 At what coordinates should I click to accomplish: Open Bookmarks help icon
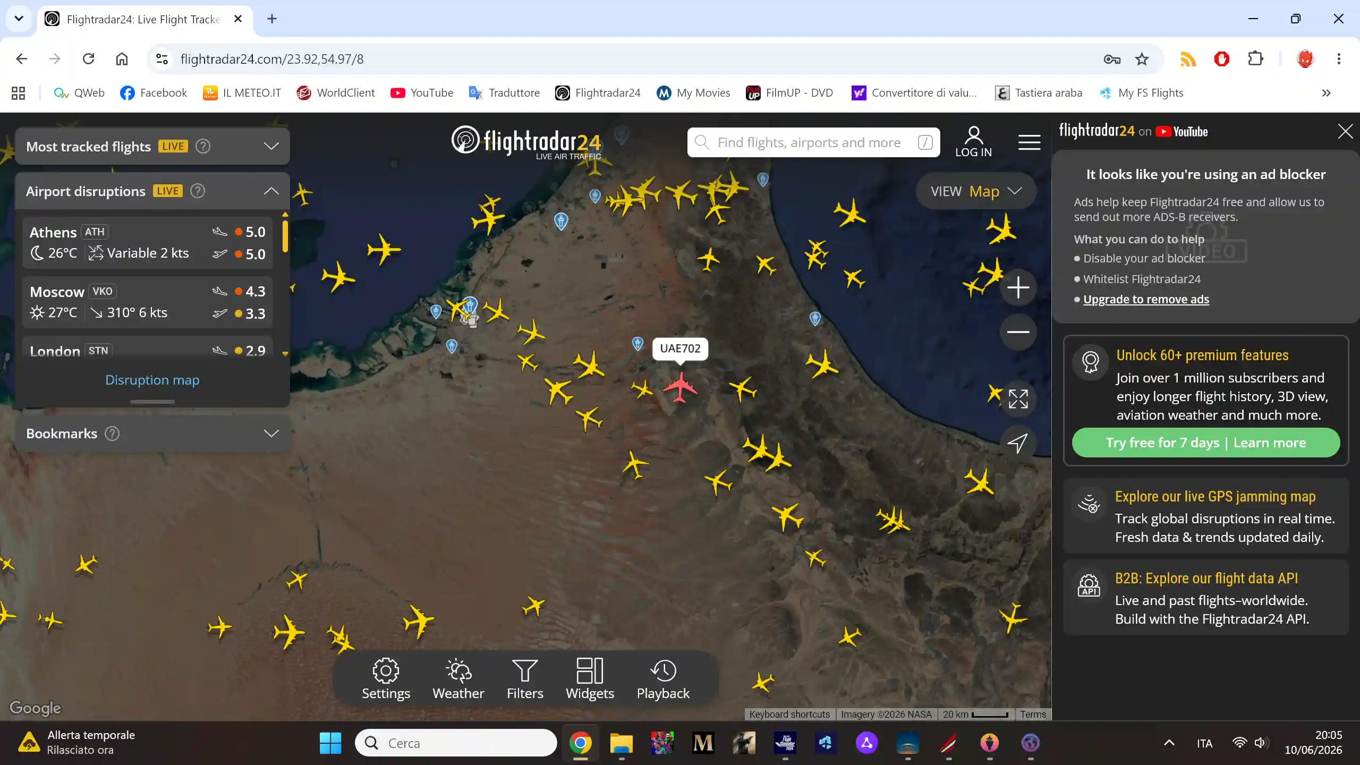pyautogui.click(x=112, y=433)
